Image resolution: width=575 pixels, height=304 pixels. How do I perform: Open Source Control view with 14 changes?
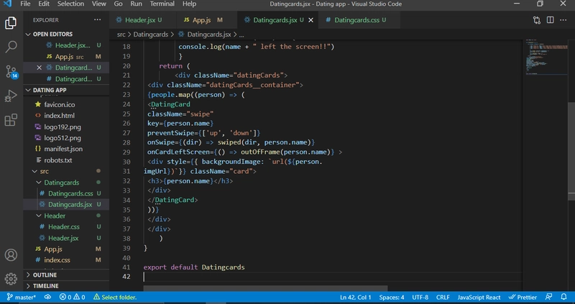coord(11,71)
